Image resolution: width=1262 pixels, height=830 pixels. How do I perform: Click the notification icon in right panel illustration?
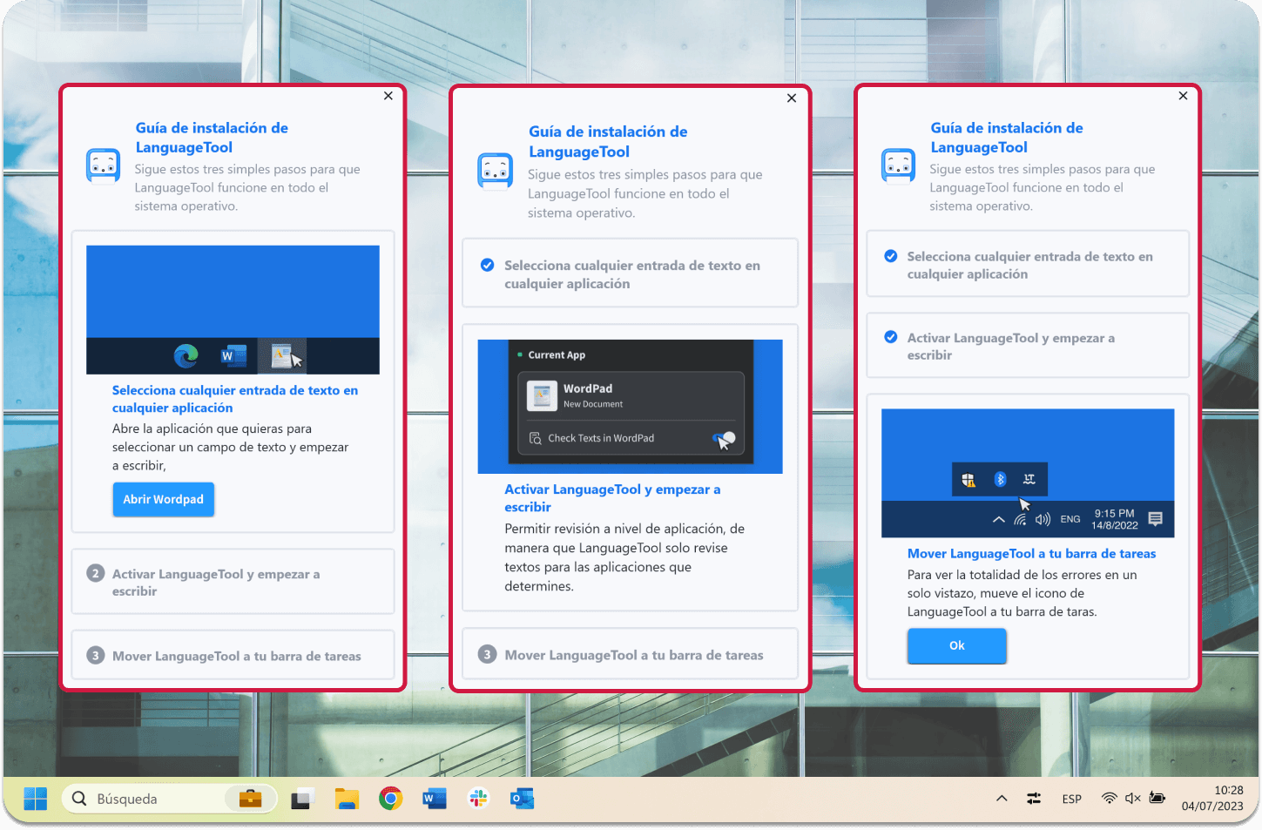tap(1156, 519)
